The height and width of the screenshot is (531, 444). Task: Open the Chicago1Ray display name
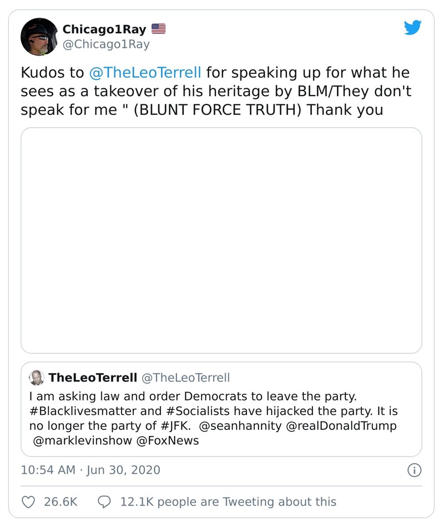[104, 29]
